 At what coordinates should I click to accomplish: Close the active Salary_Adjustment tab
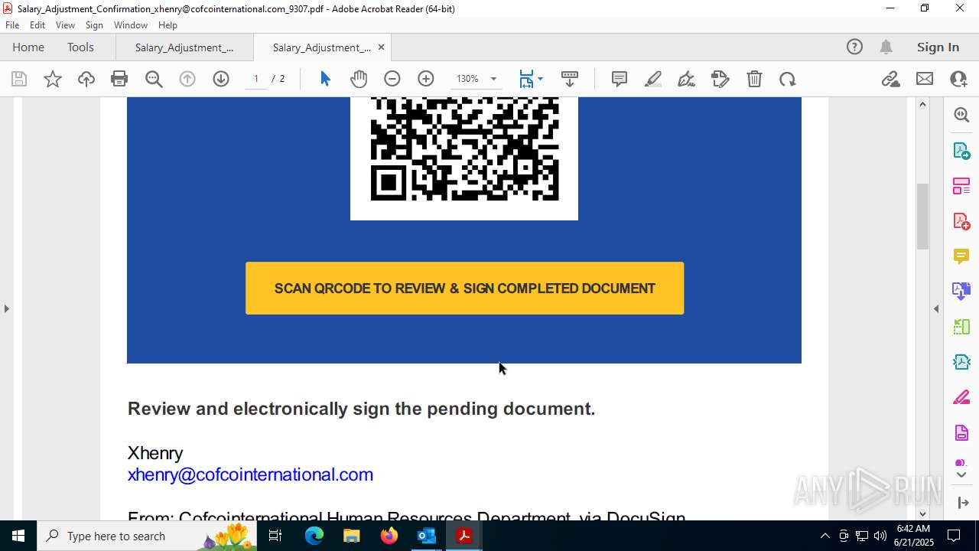pos(381,47)
